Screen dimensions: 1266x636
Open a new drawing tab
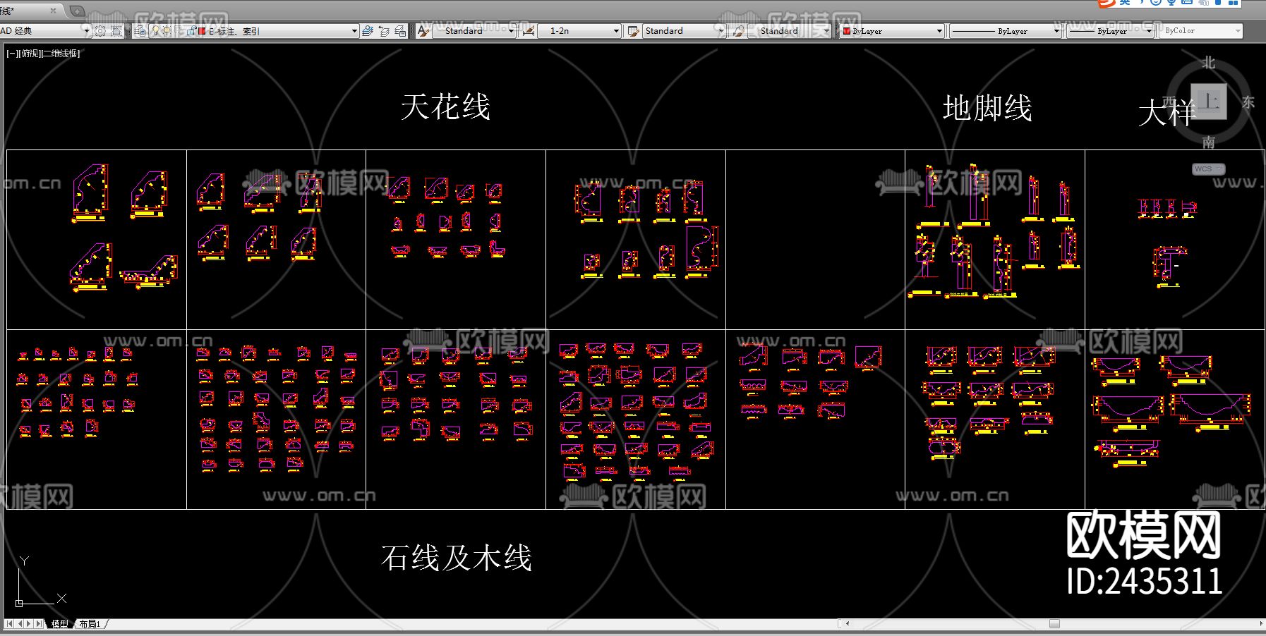pyautogui.click(x=77, y=11)
